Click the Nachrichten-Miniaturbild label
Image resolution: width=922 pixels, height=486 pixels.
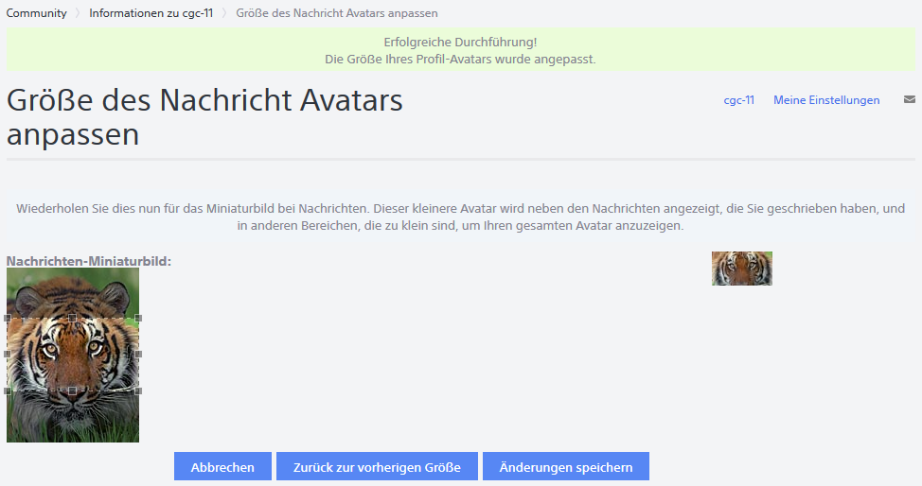click(89, 261)
